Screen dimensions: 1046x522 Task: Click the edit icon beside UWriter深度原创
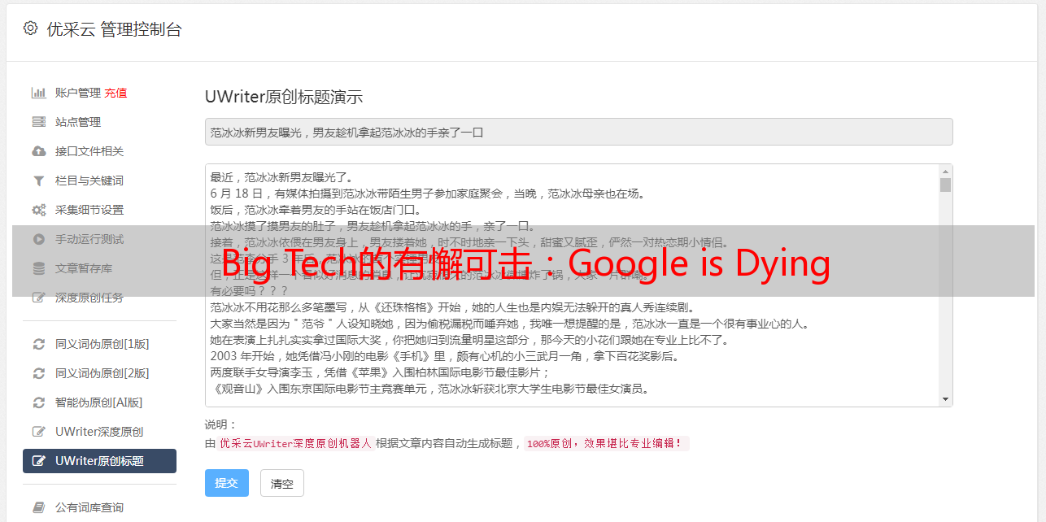coord(38,432)
